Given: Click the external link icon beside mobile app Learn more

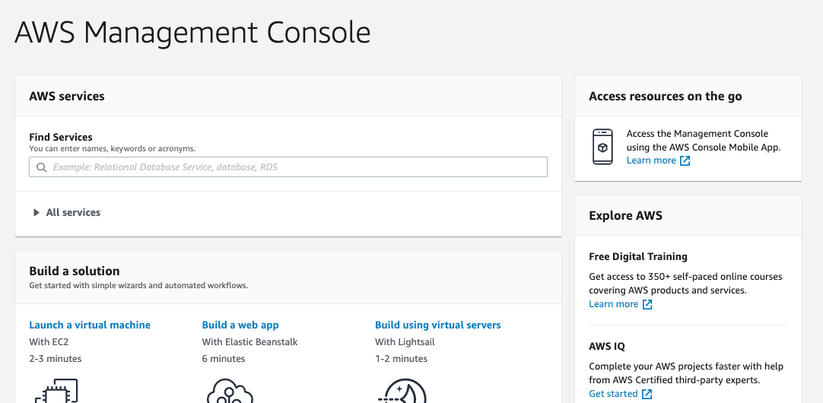Looking at the screenshot, I should (x=685, y=160).
